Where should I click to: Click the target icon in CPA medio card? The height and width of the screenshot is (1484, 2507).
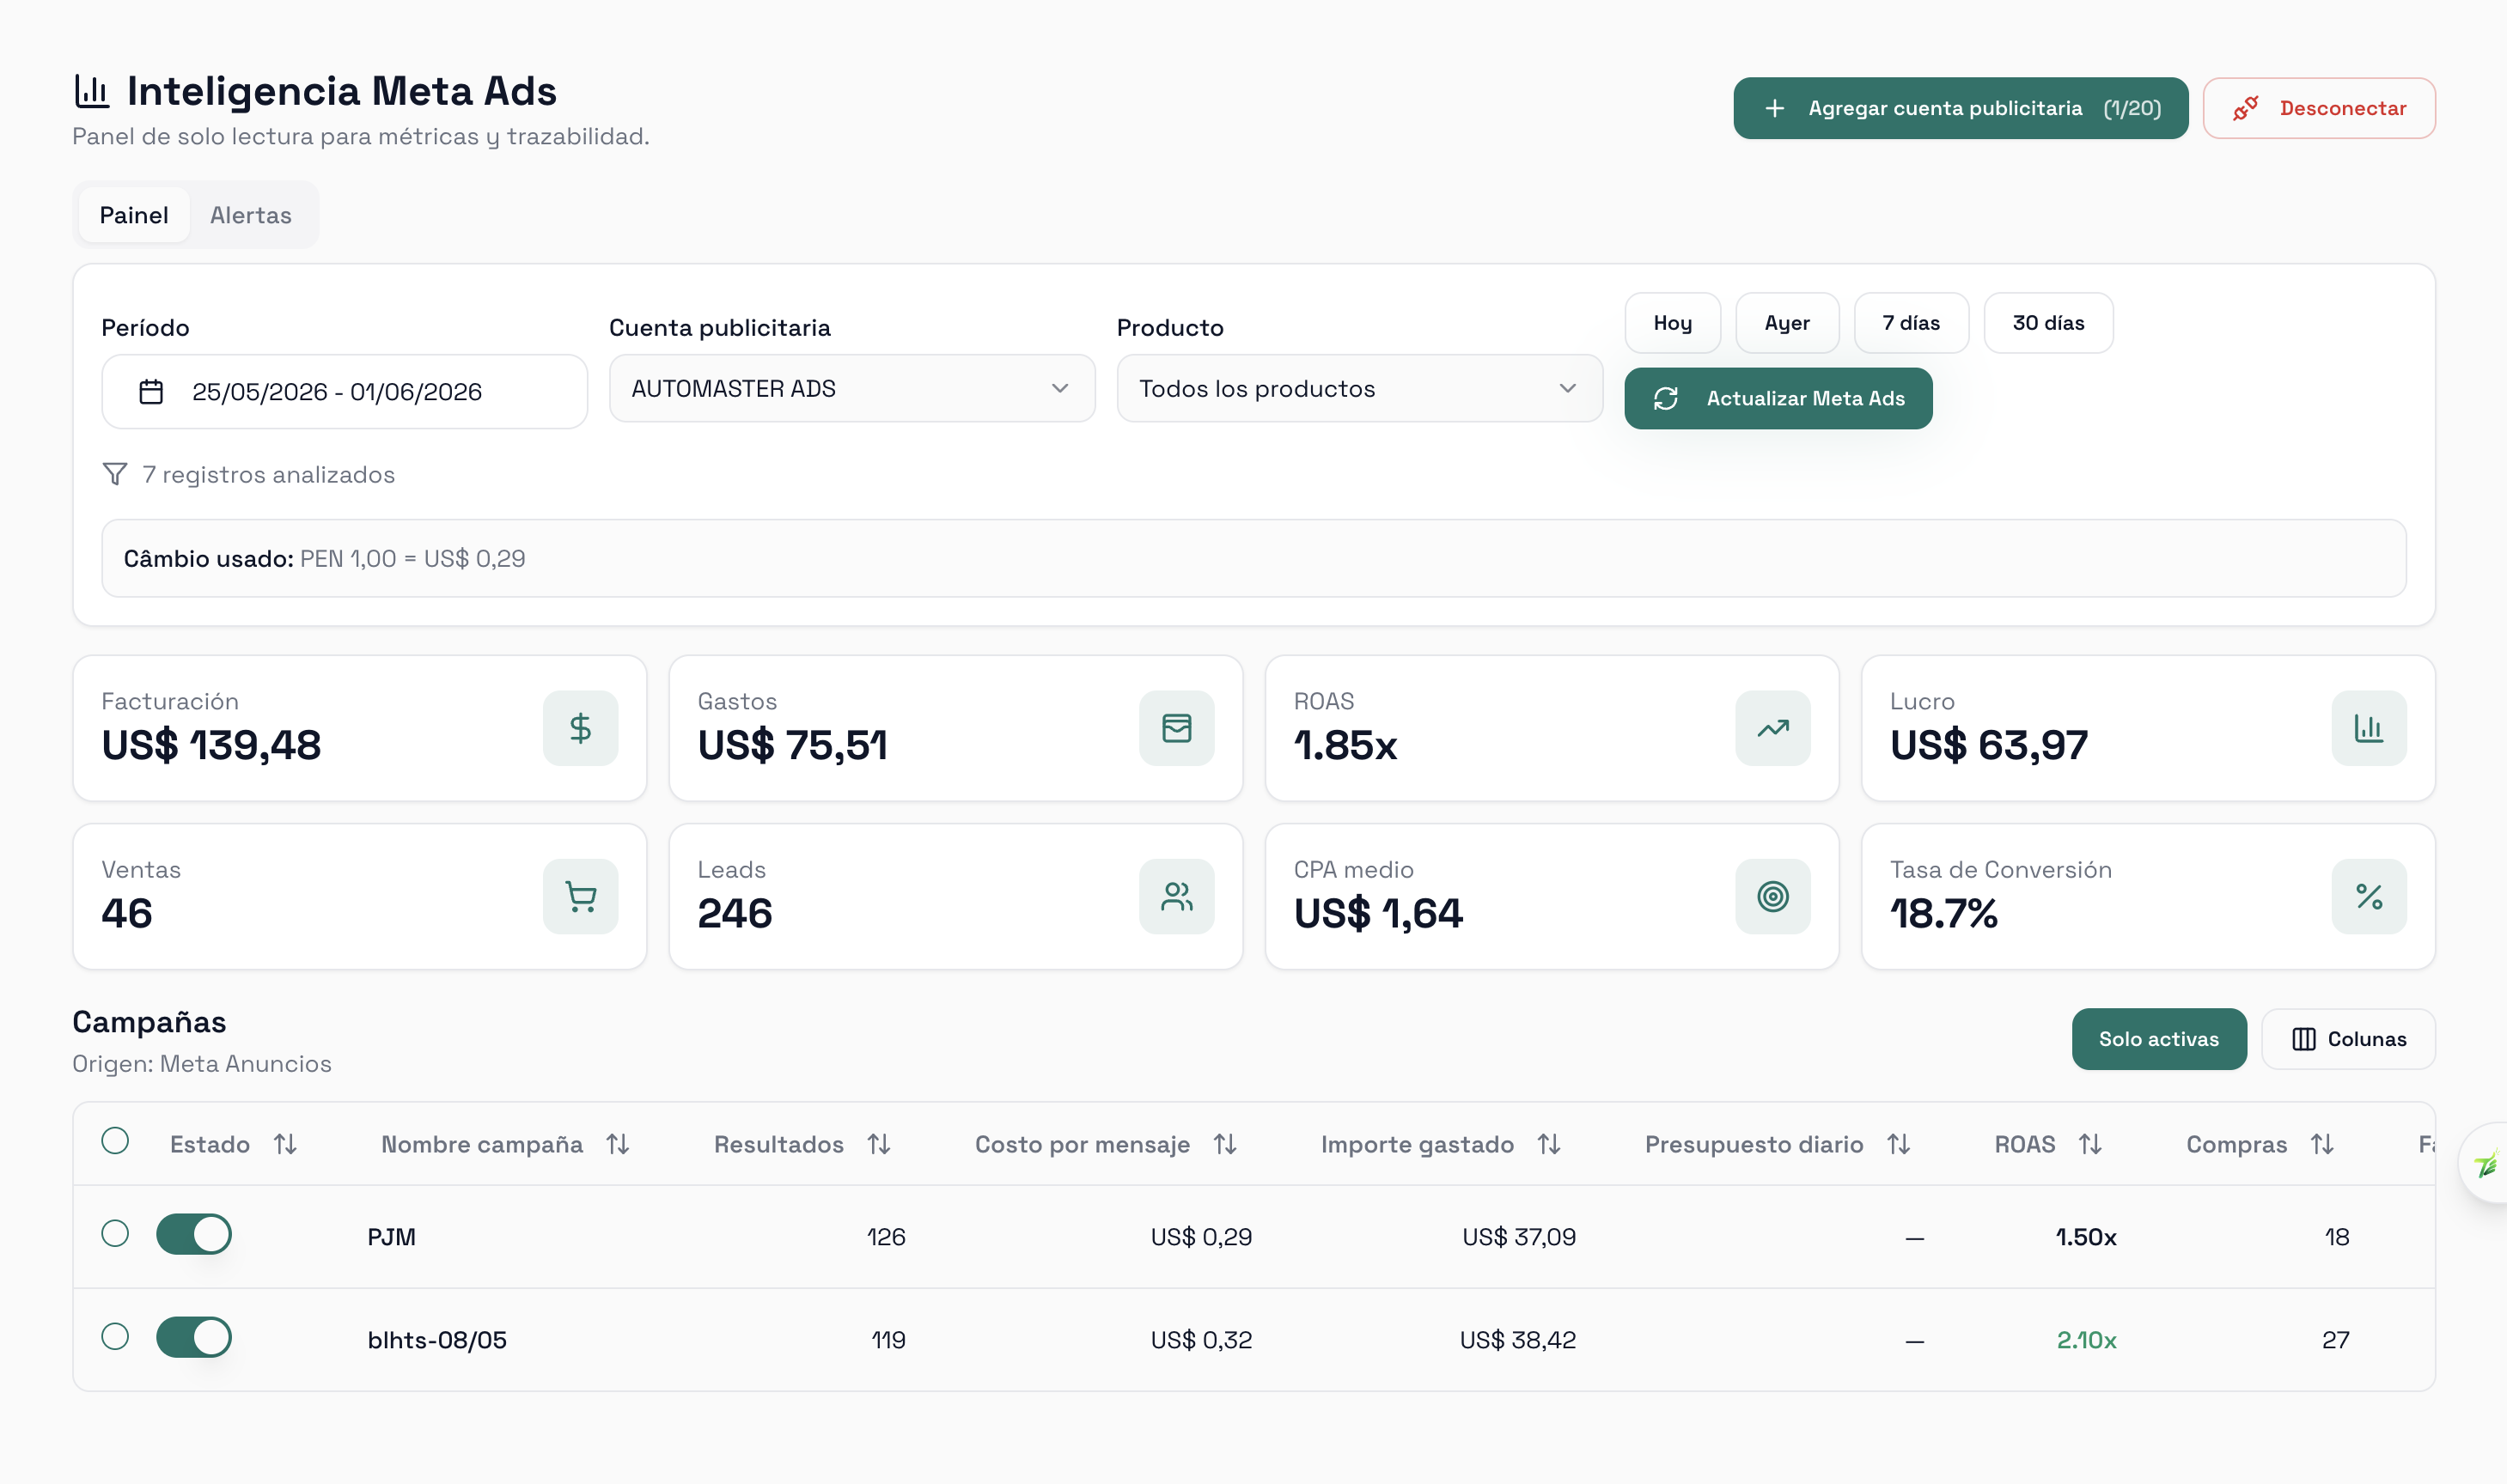(1772, 896)
